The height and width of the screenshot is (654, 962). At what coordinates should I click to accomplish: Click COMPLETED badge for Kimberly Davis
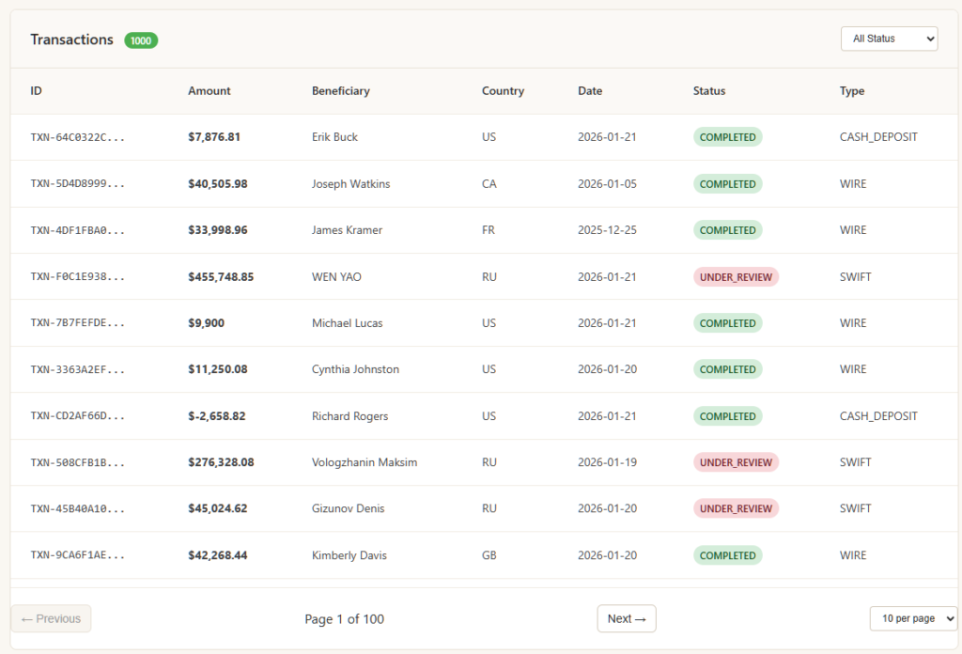(x=727, y=555)
